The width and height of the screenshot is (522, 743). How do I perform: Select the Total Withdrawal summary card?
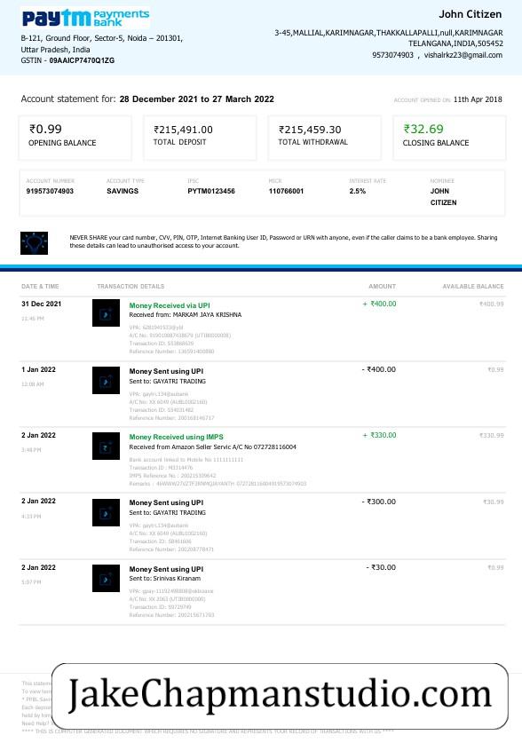(x=324, y=138)
